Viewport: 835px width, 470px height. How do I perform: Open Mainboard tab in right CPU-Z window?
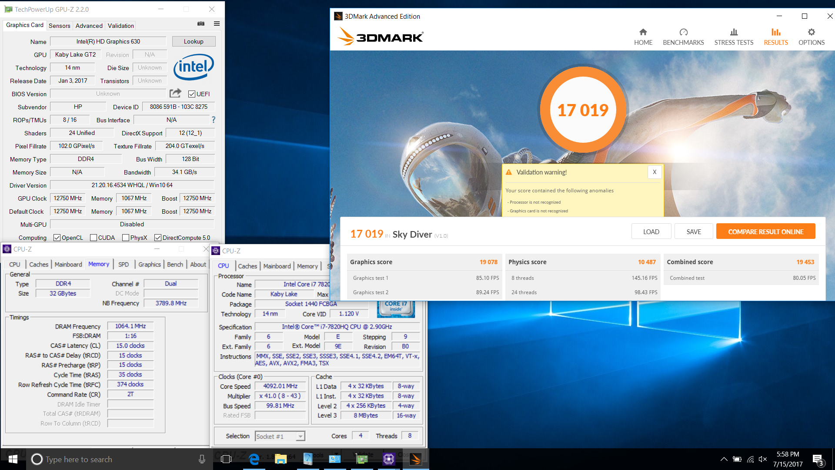pyautogui.click(x=277, y=266)
